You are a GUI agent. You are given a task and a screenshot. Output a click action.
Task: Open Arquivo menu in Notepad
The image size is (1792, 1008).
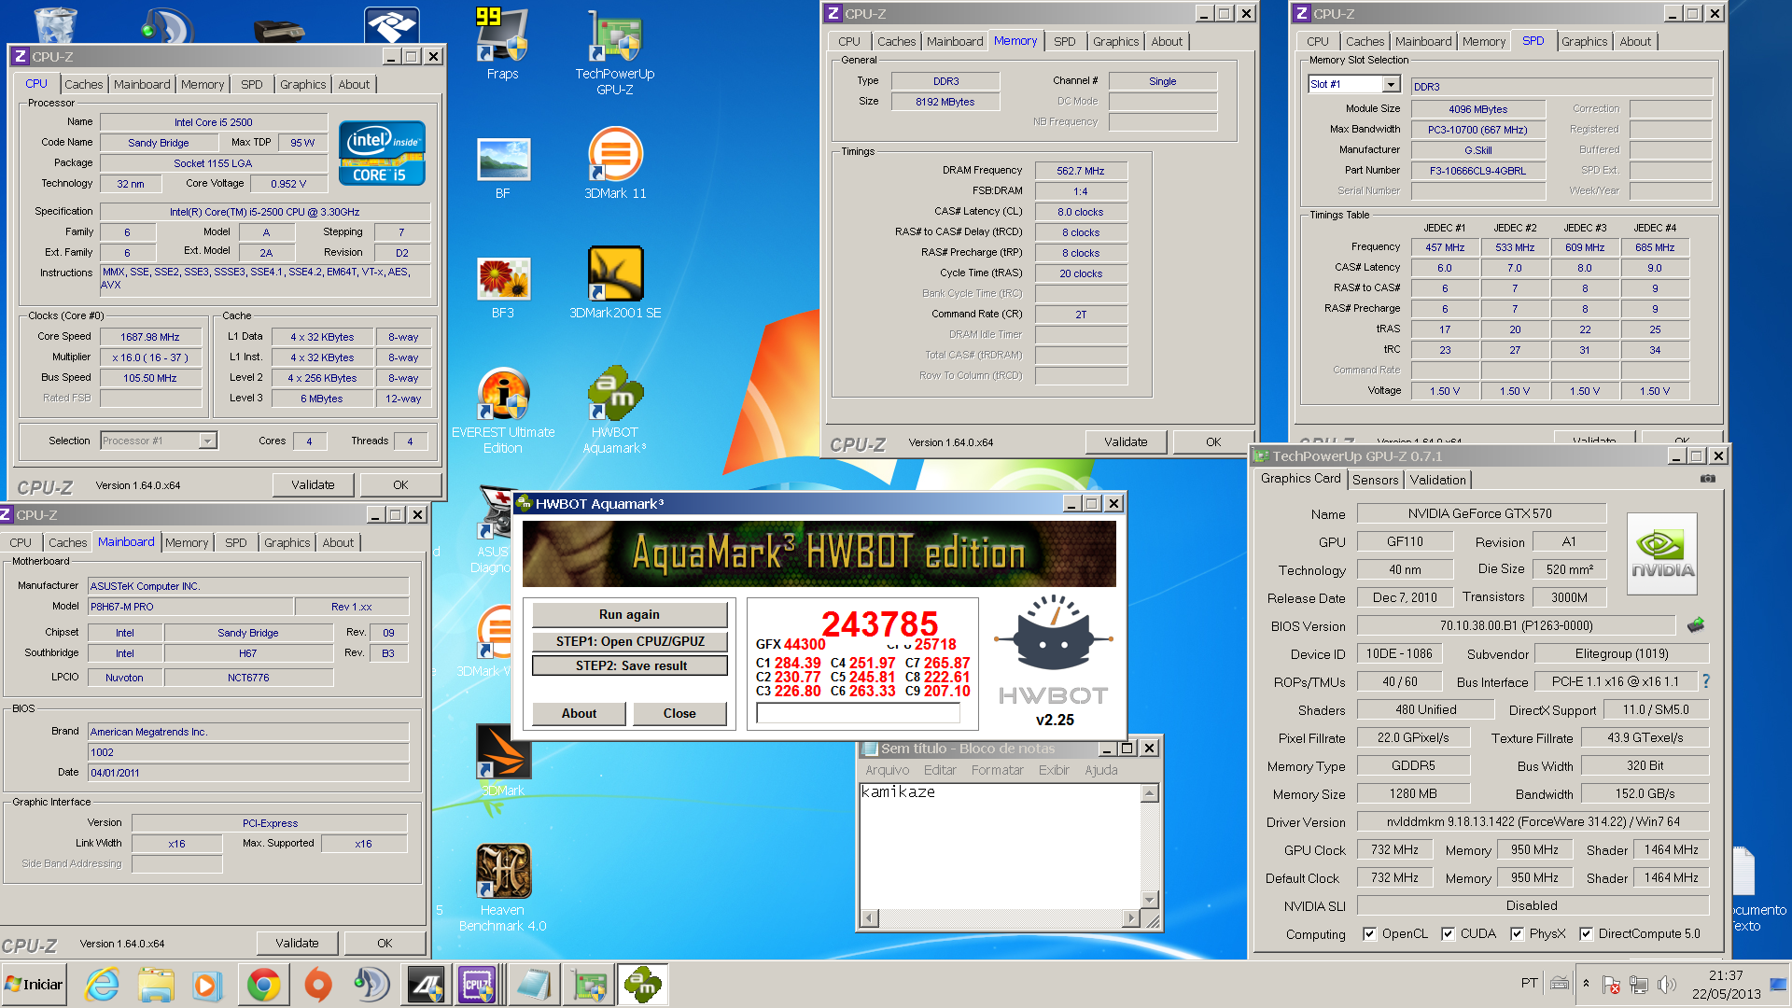(887, 770)
